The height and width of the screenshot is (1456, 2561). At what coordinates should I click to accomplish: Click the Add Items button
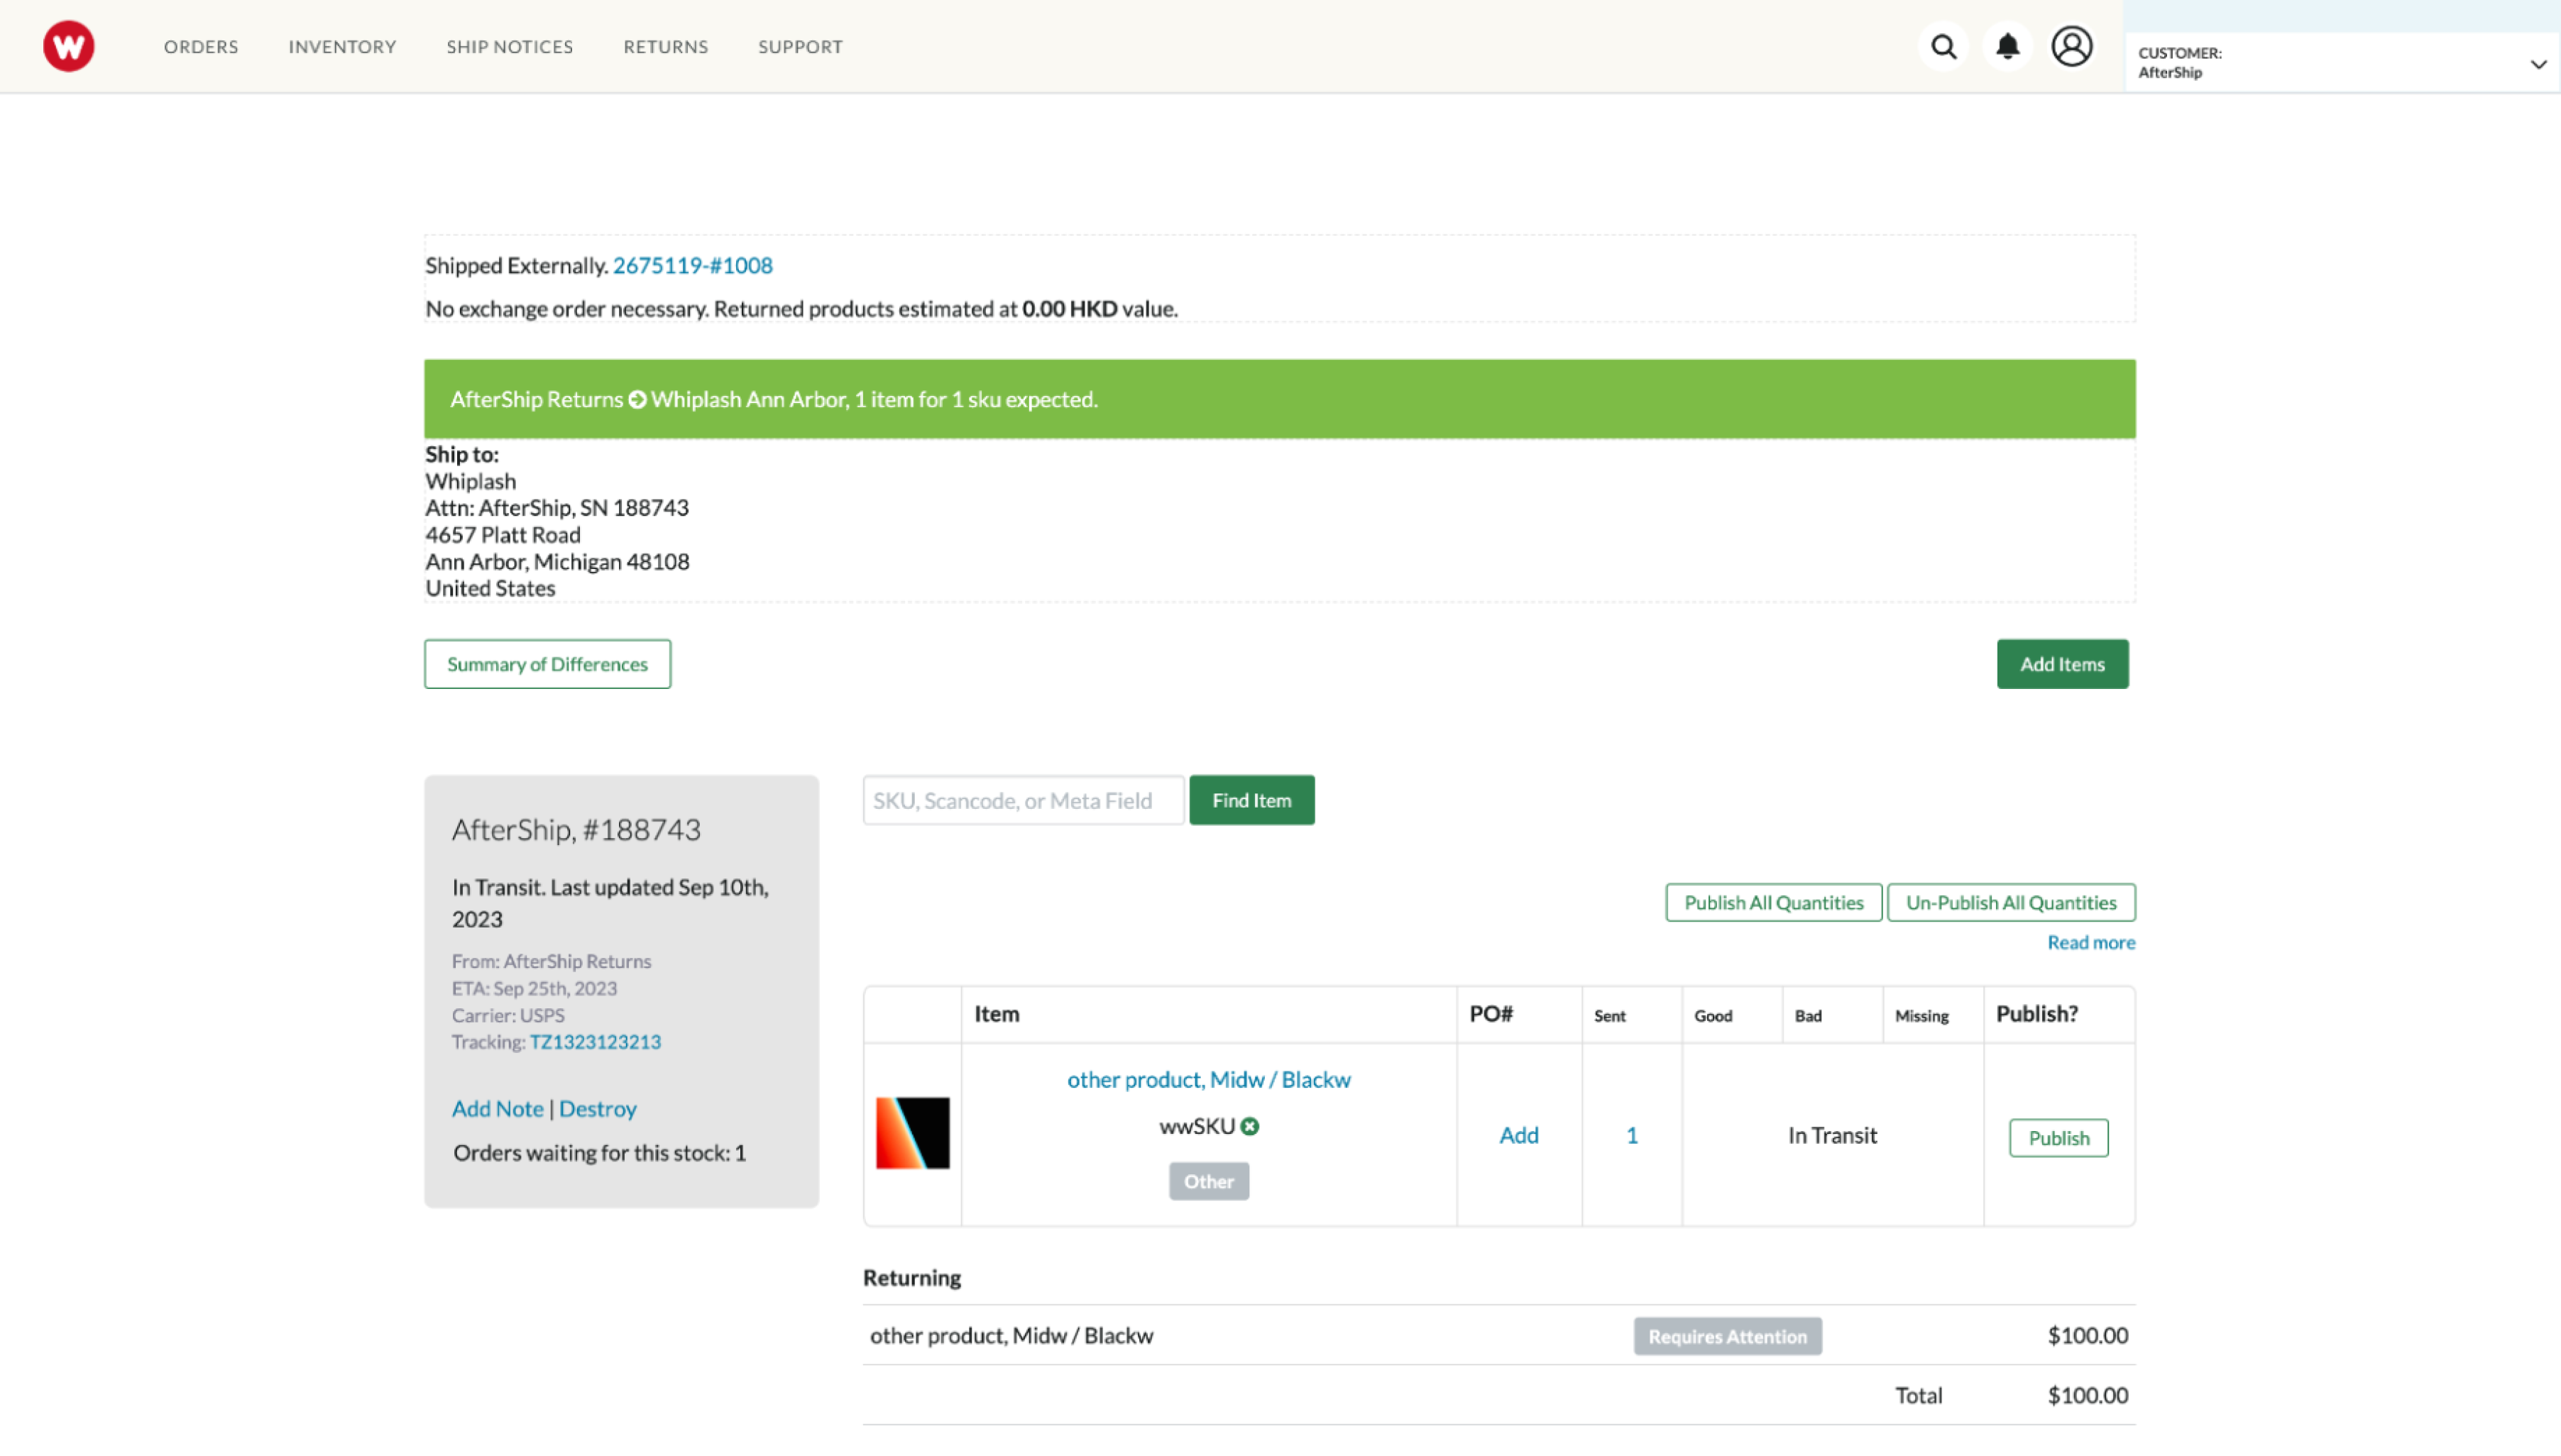point(2062,664)
